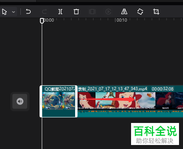Click the QQ截图2021072 clip title text

pos(60,89)
